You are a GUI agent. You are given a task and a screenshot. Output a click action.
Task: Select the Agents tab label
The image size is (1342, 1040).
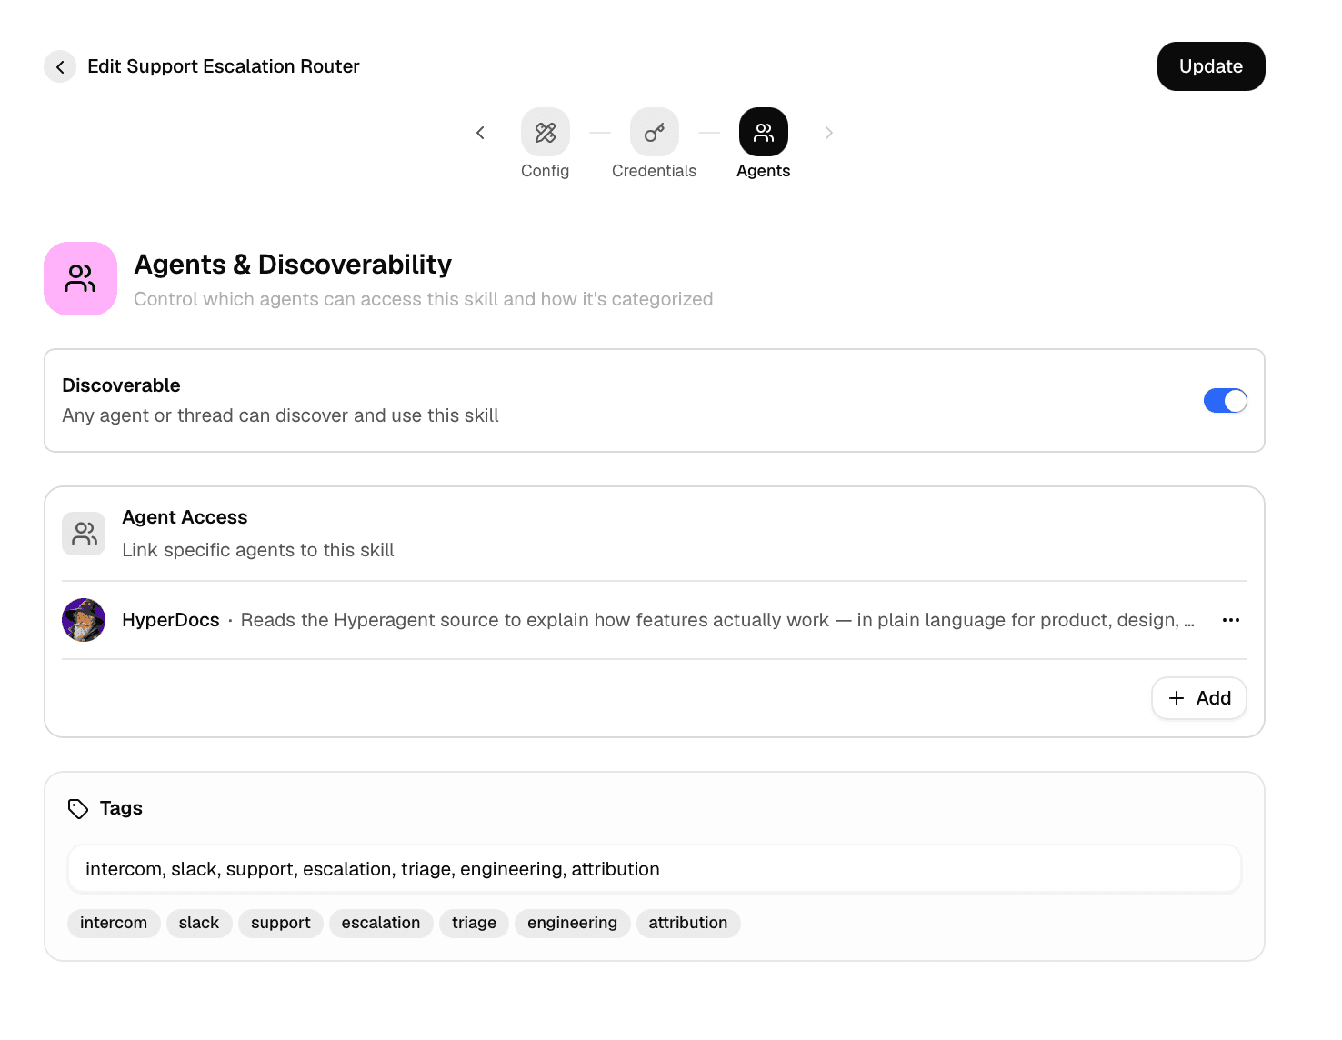(764, 171)
